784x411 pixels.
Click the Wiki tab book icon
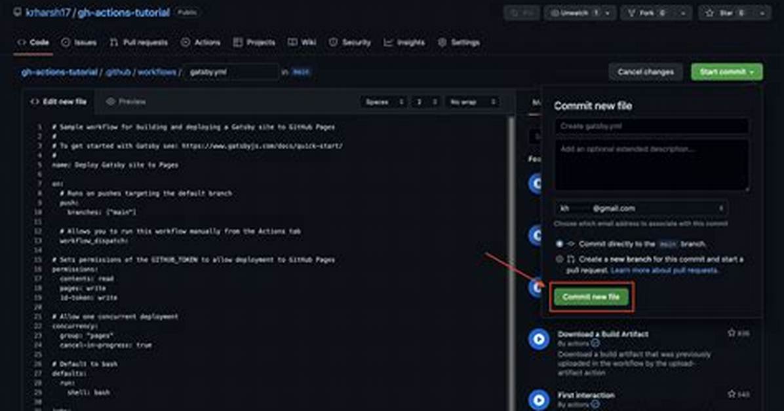[x=292, y=43]
